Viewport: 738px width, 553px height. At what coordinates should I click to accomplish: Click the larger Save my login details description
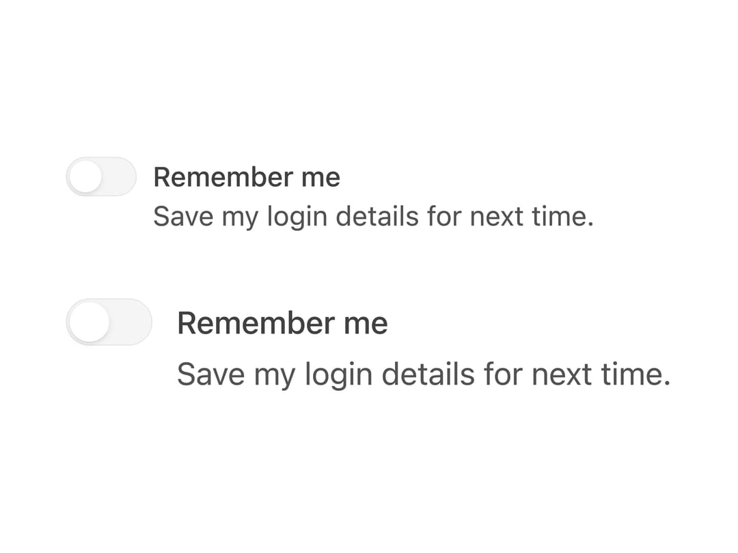[424, 375]
